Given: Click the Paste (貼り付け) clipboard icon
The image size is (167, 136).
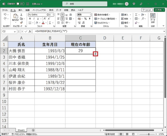Looking at the screenshot, I should pyautogui.click(x=15, y=17).
